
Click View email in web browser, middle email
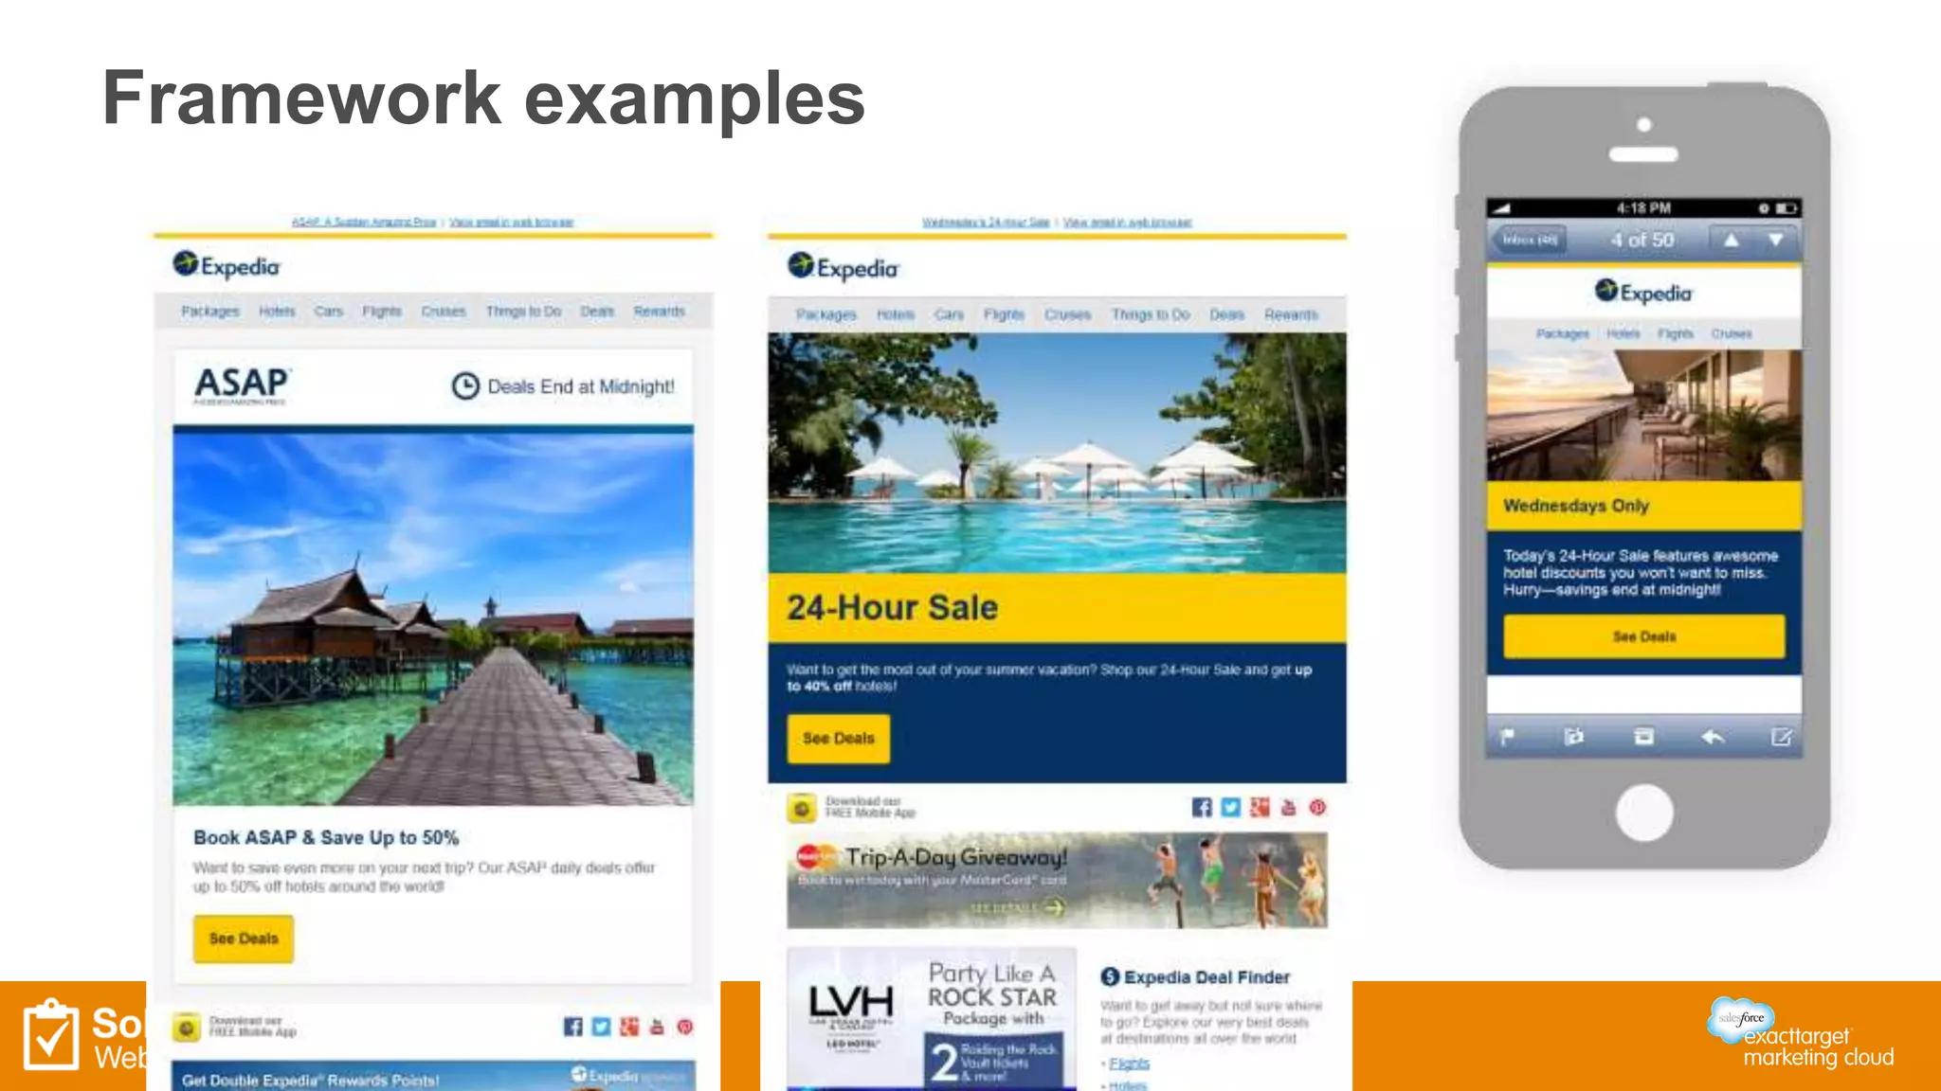[1128, 223]
